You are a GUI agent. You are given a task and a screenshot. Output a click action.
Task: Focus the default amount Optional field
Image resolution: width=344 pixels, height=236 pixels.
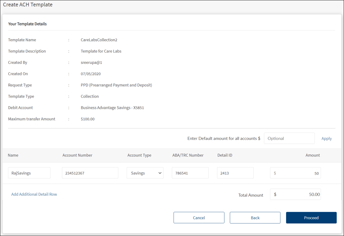pos(289,138)
